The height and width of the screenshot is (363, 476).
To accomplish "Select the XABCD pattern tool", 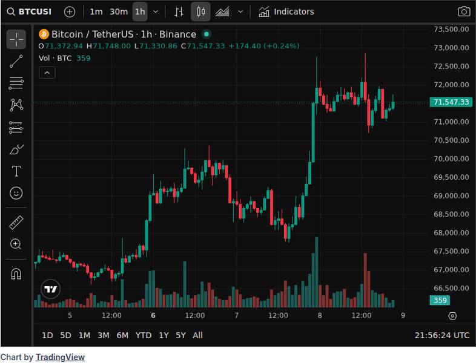I will tap(16, 105).
